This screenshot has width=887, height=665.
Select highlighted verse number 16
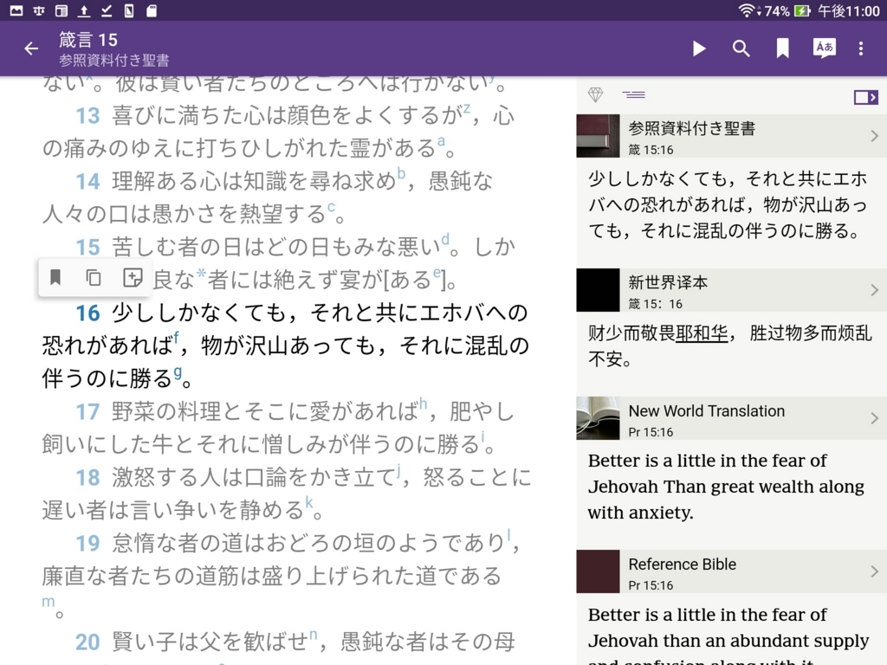pyautogui.click(x=87, y=313)
